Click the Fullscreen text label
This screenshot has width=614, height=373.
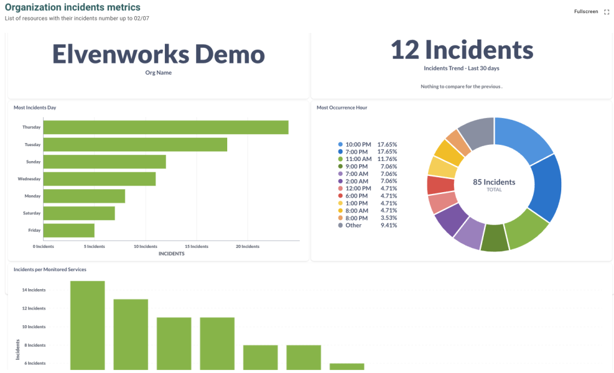586,12
